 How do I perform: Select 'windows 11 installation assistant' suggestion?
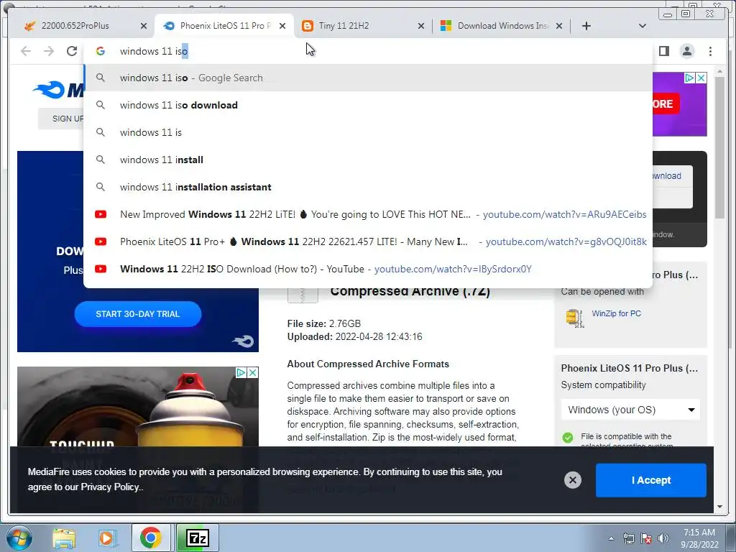click(368, 187)
